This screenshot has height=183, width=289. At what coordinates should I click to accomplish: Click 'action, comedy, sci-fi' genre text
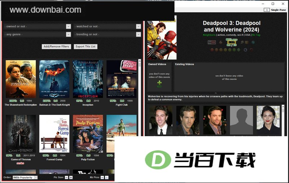click(230, 35)
